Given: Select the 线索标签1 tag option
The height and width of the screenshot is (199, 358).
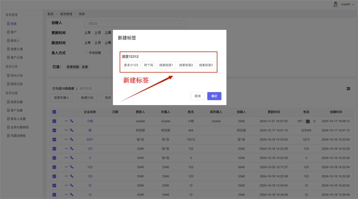Looking at the screenshot, I should 166,65.
